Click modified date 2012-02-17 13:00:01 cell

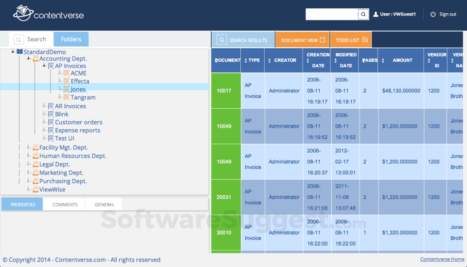[x=345, y=162]
